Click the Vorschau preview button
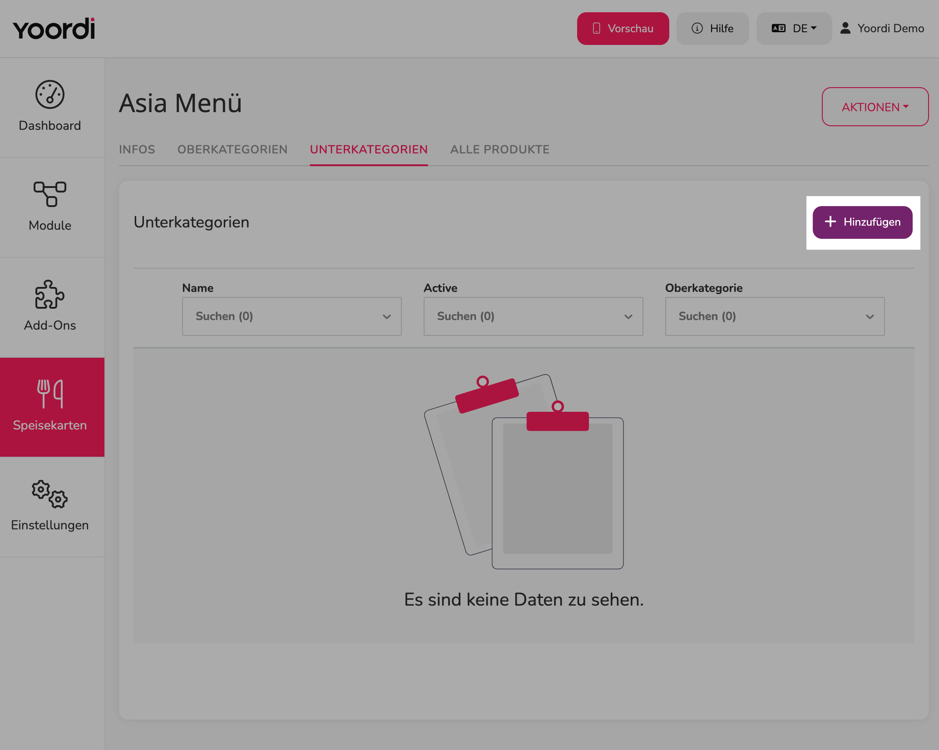The image size is (939, 750). [623, 28]
